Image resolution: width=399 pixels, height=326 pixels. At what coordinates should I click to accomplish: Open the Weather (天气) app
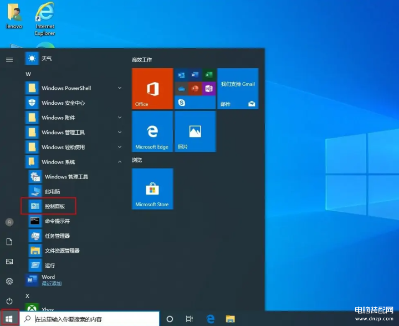(x=74, y=59)
